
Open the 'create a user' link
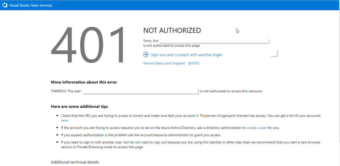click(x=257, y=128)
